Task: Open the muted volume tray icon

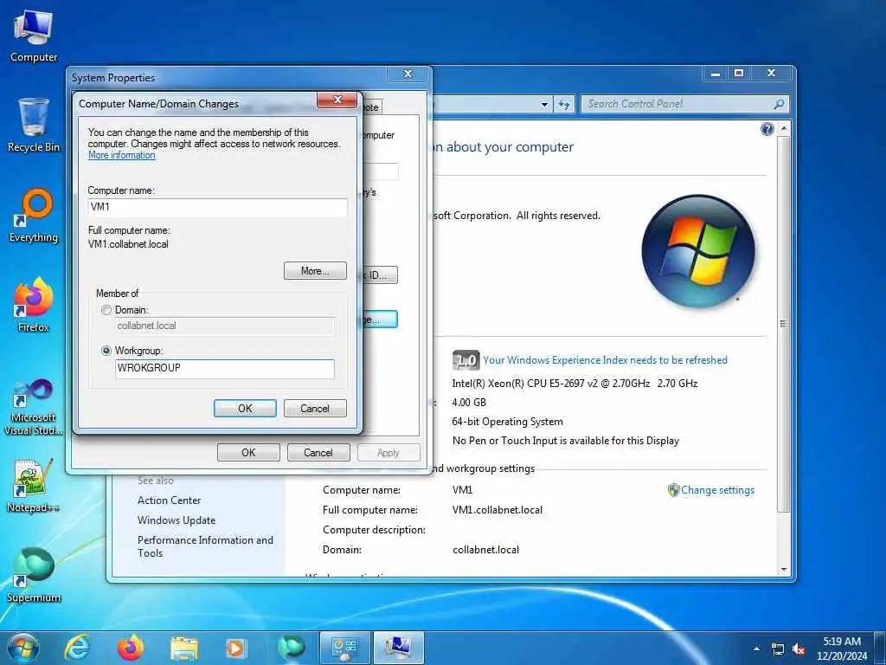Action: point(799,649)
